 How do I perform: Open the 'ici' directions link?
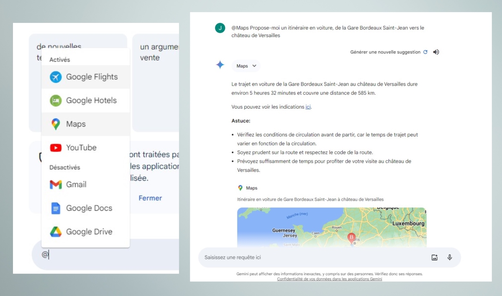click(x=308, y=107)
